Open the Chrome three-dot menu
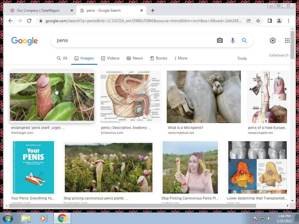Screen dimensions: 299x224 288,21
